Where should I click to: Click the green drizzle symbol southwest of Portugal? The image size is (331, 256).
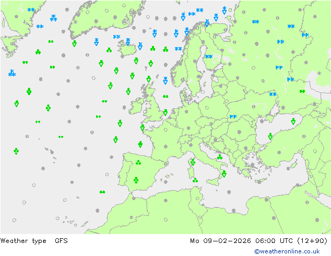pyautogui.click(x=102, y=192)
